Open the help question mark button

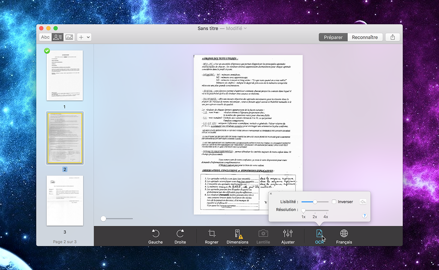364,216
